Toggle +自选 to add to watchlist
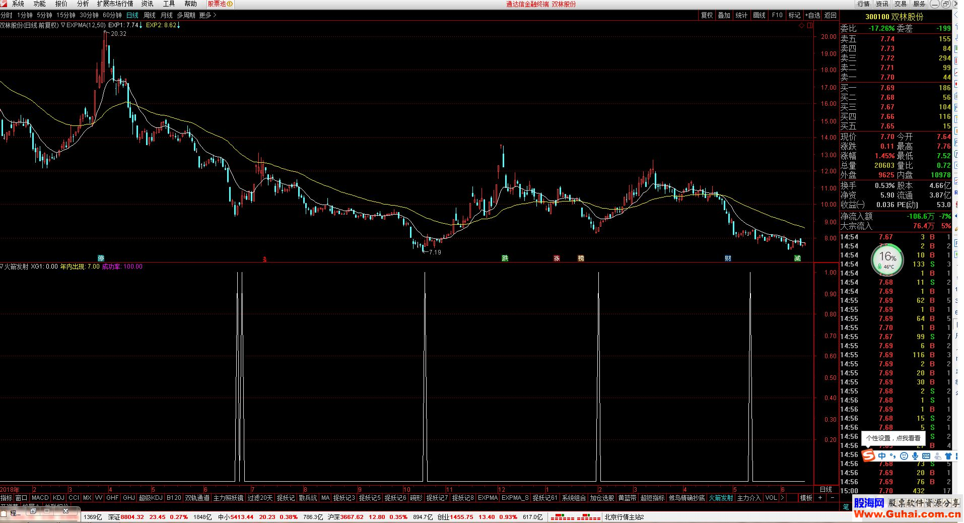 pyautogui.click(x=812, y=15)
